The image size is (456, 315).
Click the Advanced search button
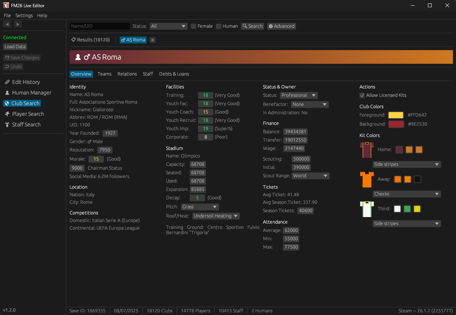[x=281, y=26]
